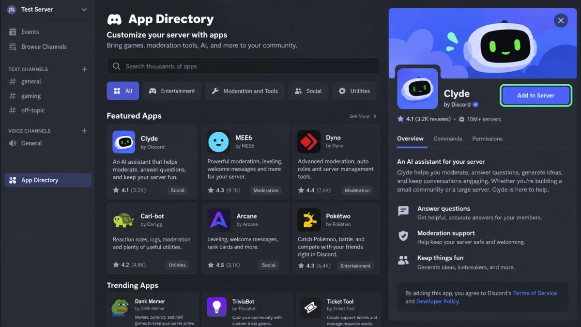Open the Developer Policy link
This screenshot has height=327, width=581.
[x=438, y=301]
